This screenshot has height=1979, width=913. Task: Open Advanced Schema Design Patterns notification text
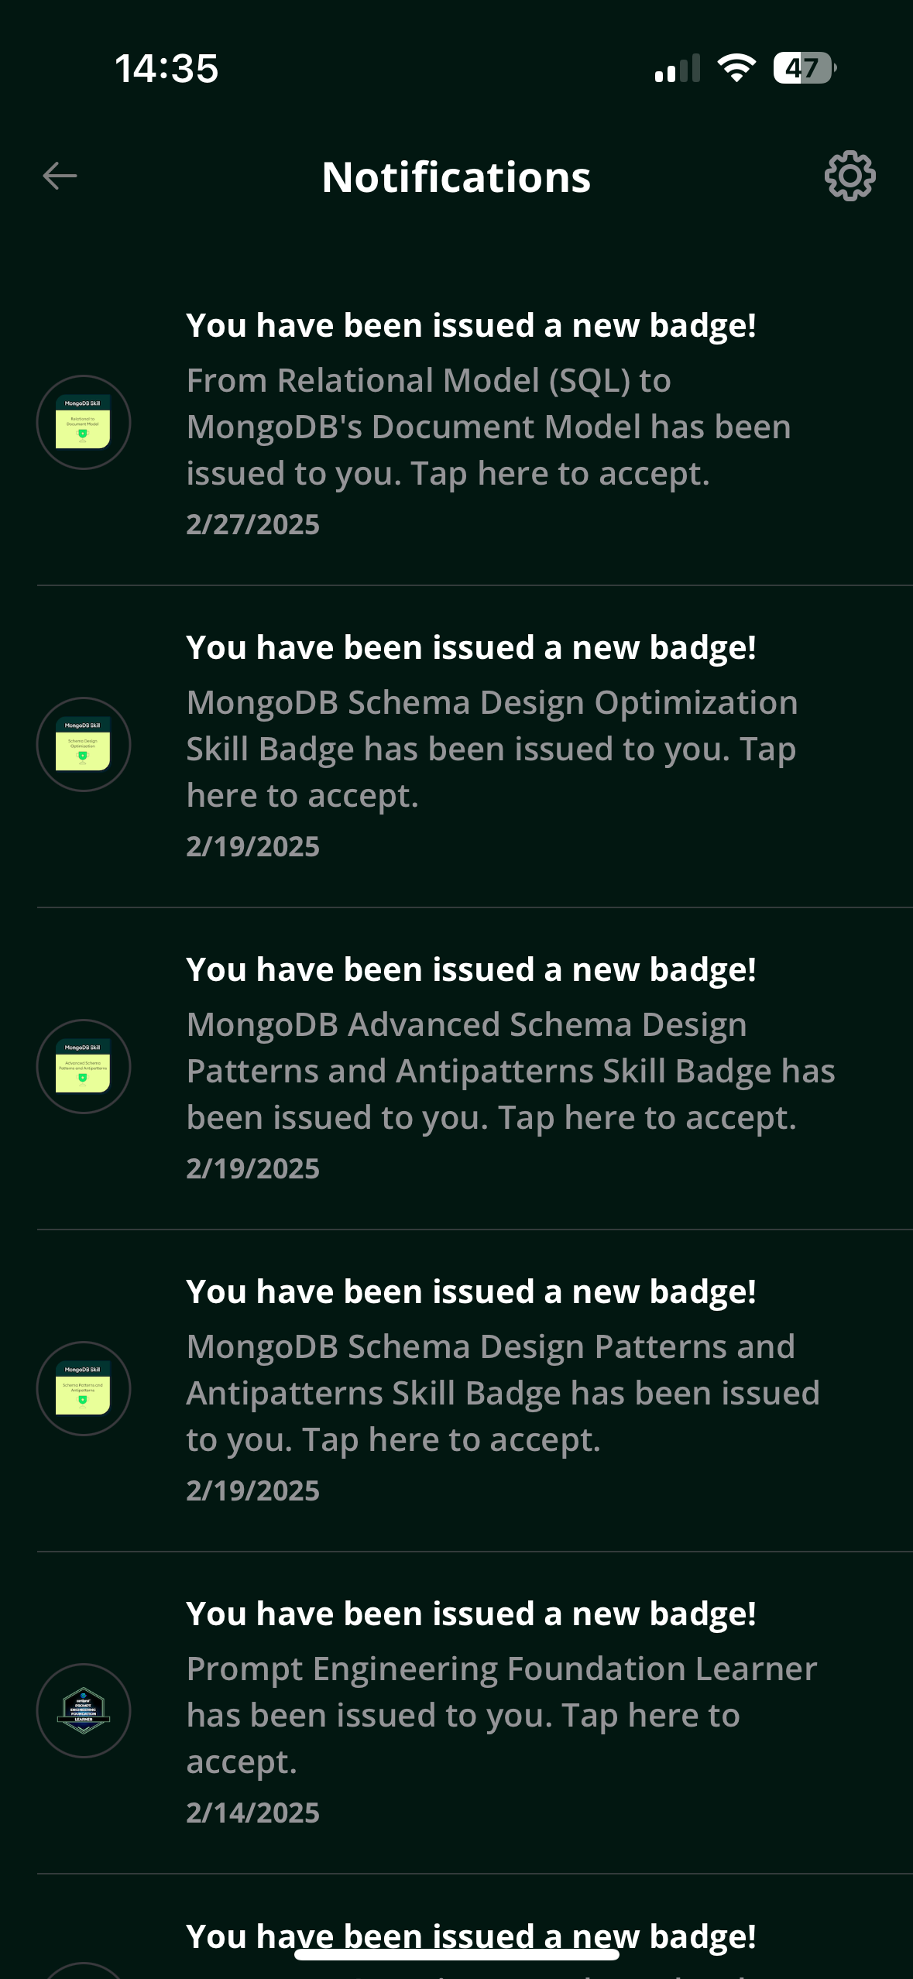tap(510, 1072)
